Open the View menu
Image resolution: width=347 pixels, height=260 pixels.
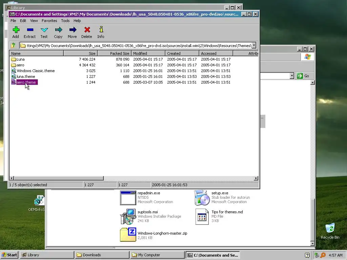[34, 21]
